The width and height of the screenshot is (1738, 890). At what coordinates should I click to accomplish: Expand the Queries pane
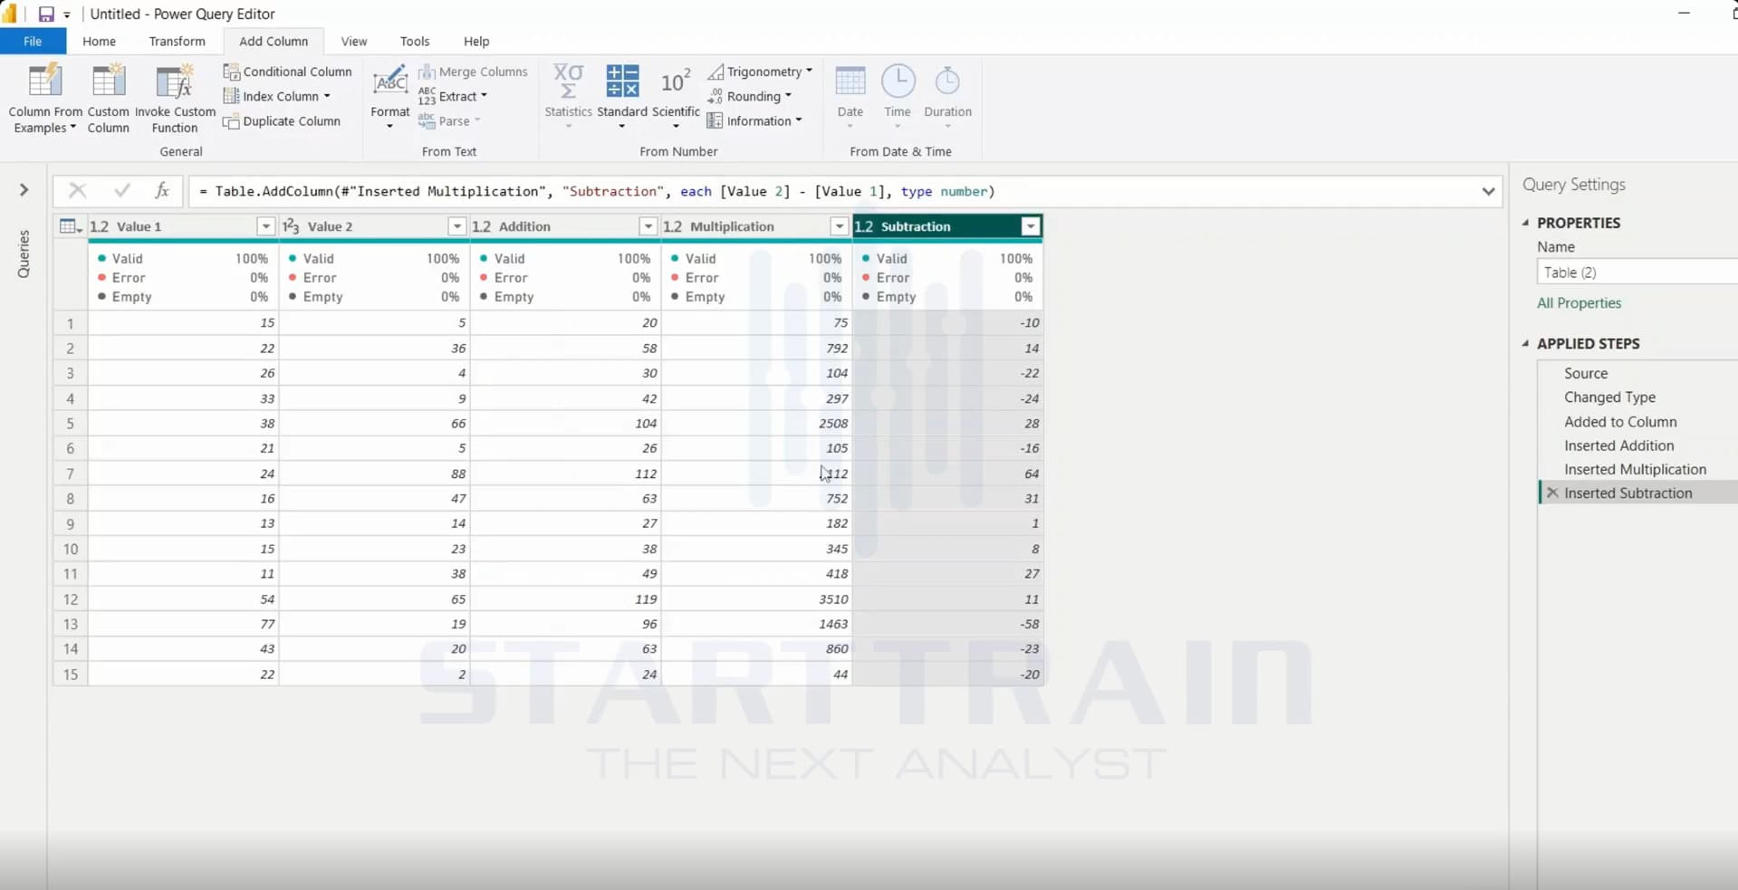[x=24, y=190]
